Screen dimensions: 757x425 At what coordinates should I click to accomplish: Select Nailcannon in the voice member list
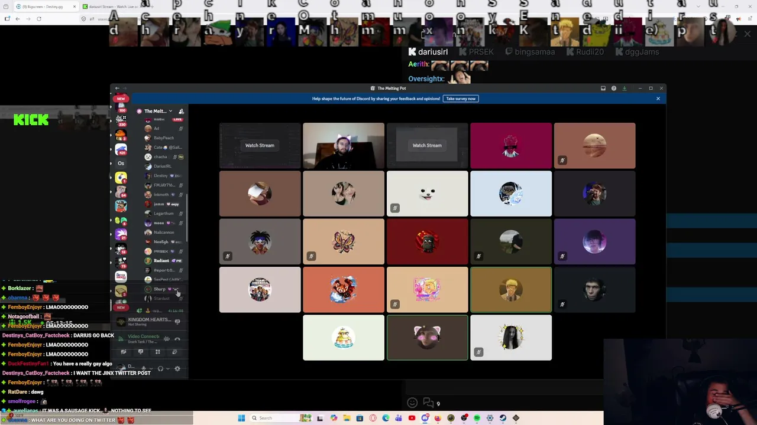coord(164,233)
